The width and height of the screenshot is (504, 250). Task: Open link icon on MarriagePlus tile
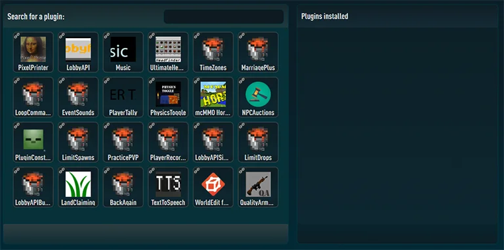pyautogui.click(x=241, y=35)
